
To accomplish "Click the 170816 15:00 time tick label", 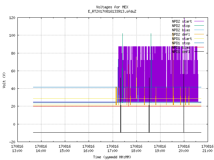I will pos(65,149).
